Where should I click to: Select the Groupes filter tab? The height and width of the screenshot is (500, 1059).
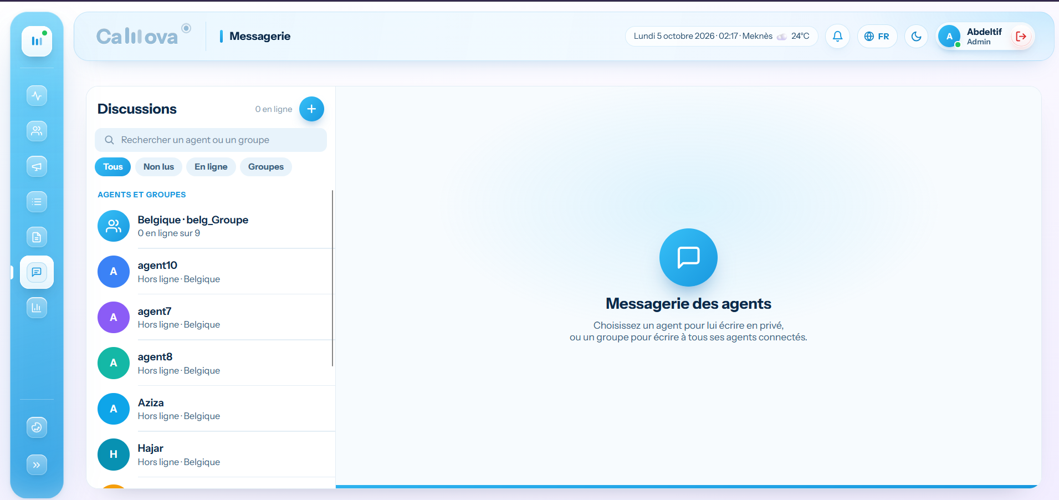(x=266, y=167)
